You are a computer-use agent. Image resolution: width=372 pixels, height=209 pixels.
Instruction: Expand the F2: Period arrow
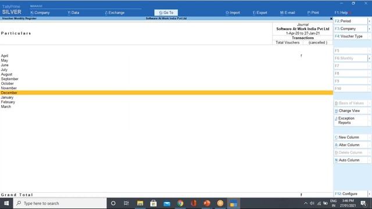(x=370, y=21)
